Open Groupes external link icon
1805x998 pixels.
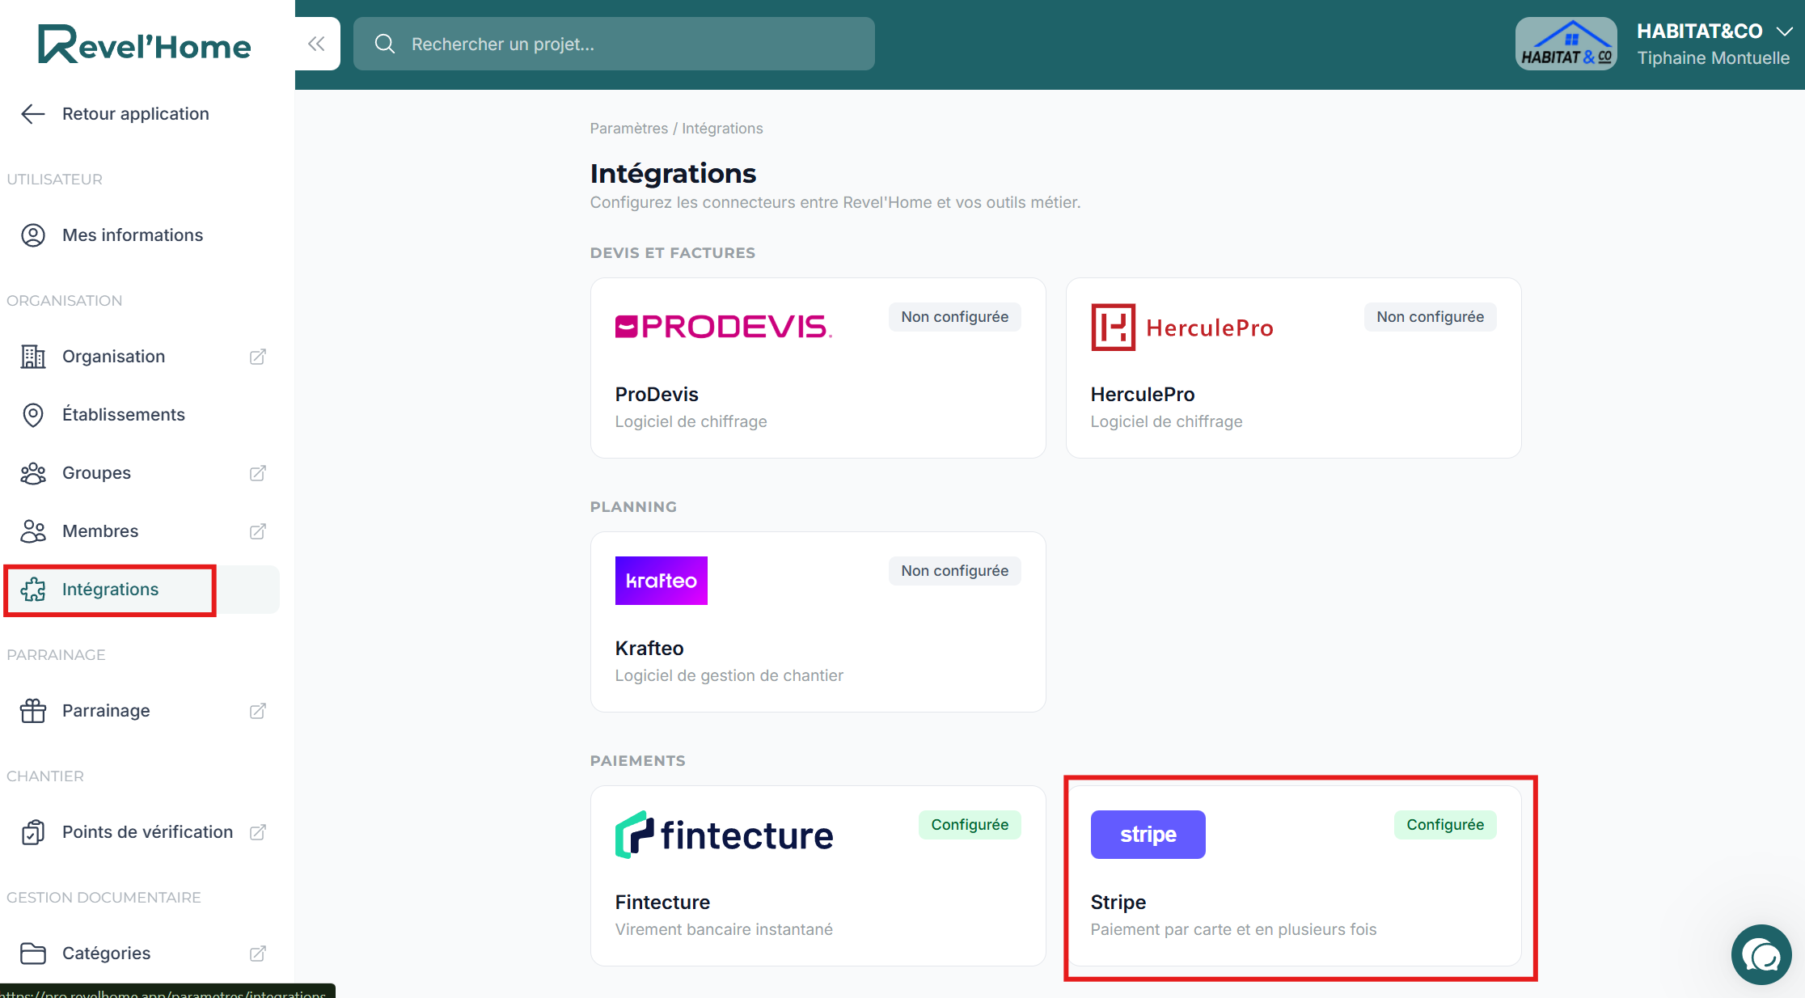[x=258, y=473]
